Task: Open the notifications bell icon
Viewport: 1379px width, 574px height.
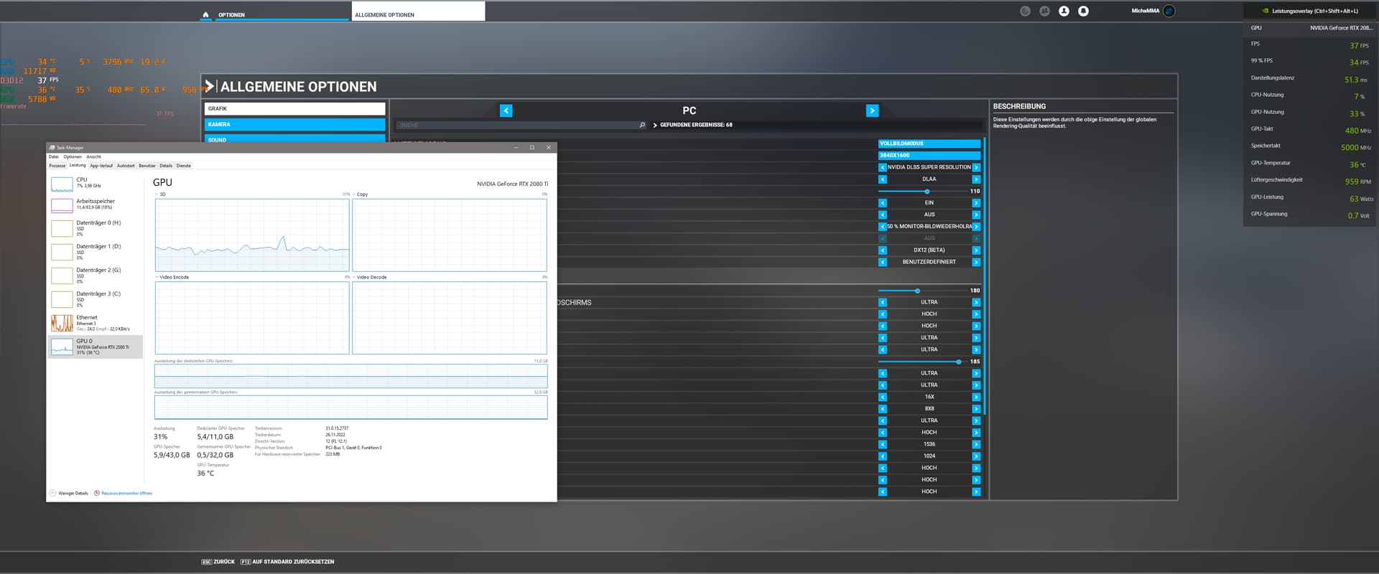Action: pyautogui.click(x=1083, y=11)
